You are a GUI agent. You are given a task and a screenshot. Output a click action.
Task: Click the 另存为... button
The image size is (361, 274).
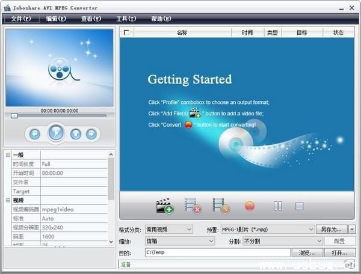point(332,230)
